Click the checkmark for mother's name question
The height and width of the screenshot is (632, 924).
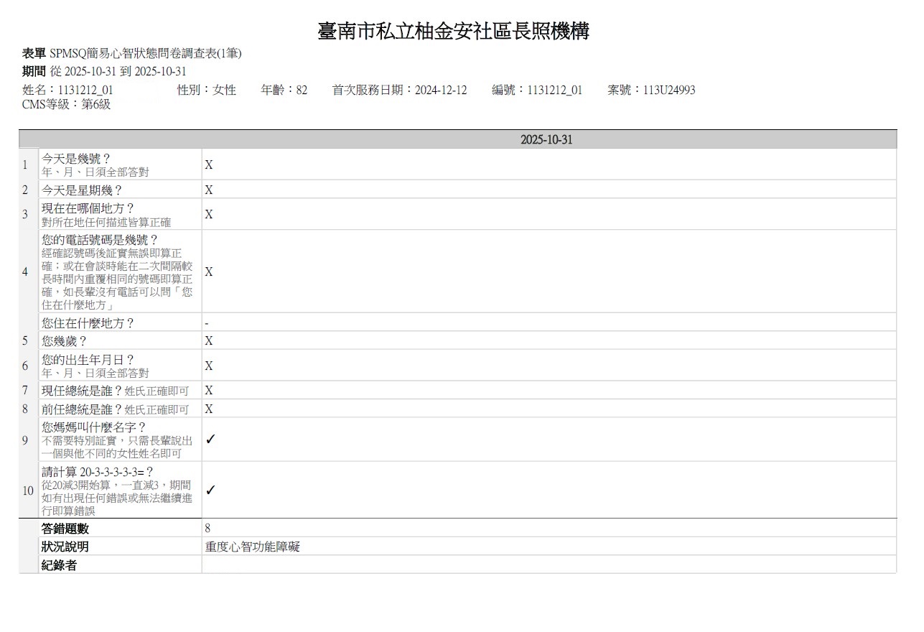tap(210, 440)
